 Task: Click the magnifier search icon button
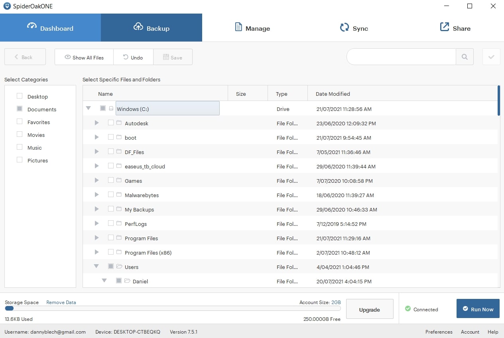(465, 57)
